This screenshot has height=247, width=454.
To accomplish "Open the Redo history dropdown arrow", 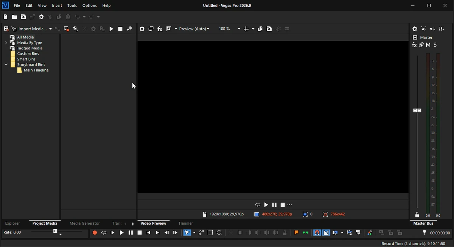I will (98, 17).
